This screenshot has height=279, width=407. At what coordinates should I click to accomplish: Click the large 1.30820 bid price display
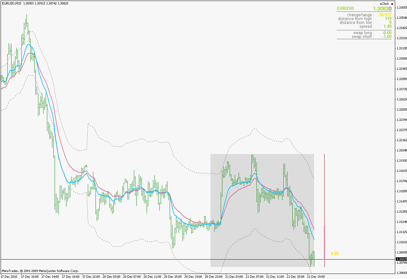(x=382, y=9)
